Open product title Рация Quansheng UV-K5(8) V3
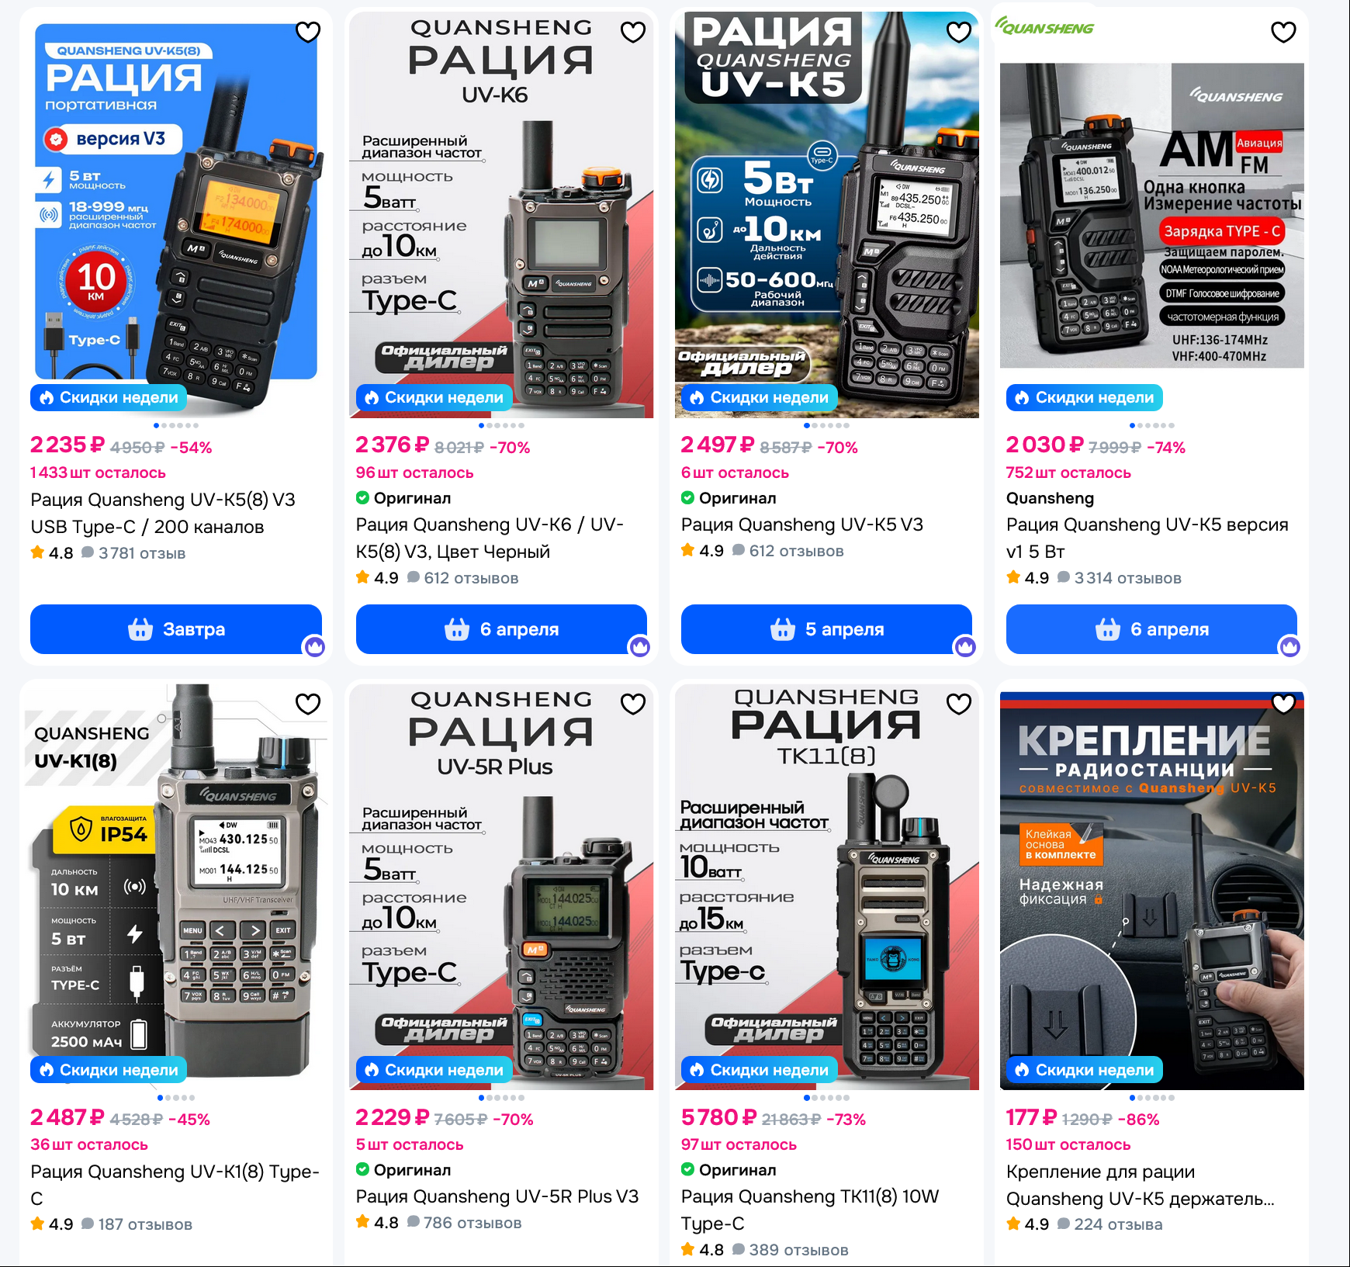Screen dimensions: 1350x1267 163,513
